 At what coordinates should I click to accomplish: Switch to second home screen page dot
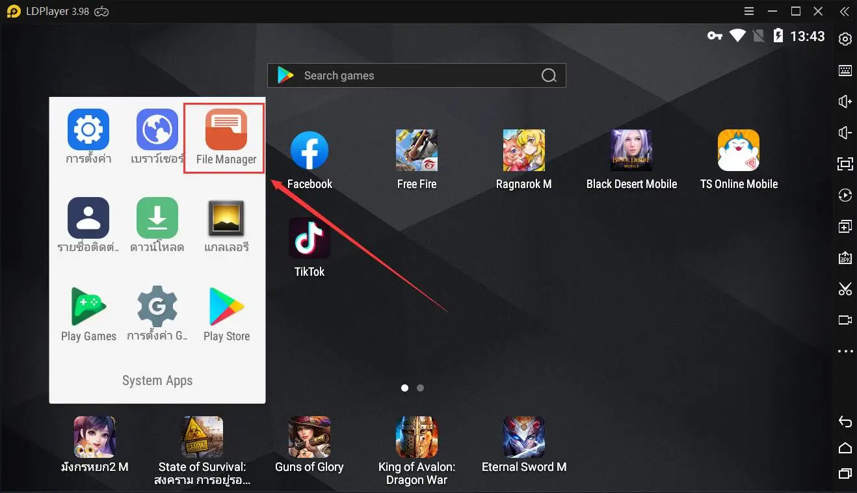point(420,388)
